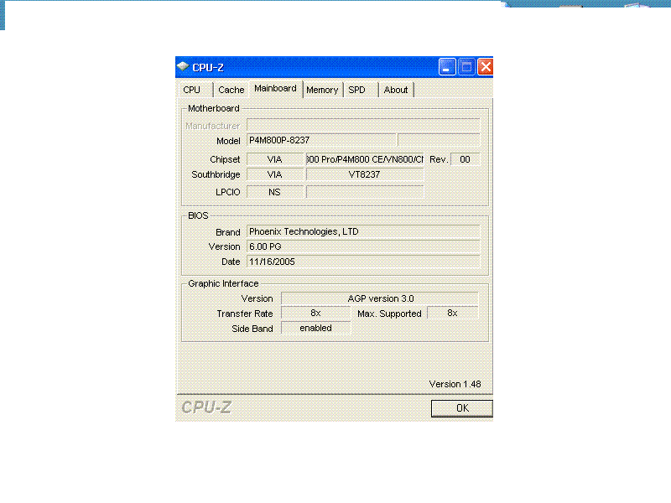Click the Motherboard group label
This screenshot has height=503, width=671.
click(214, 108)
